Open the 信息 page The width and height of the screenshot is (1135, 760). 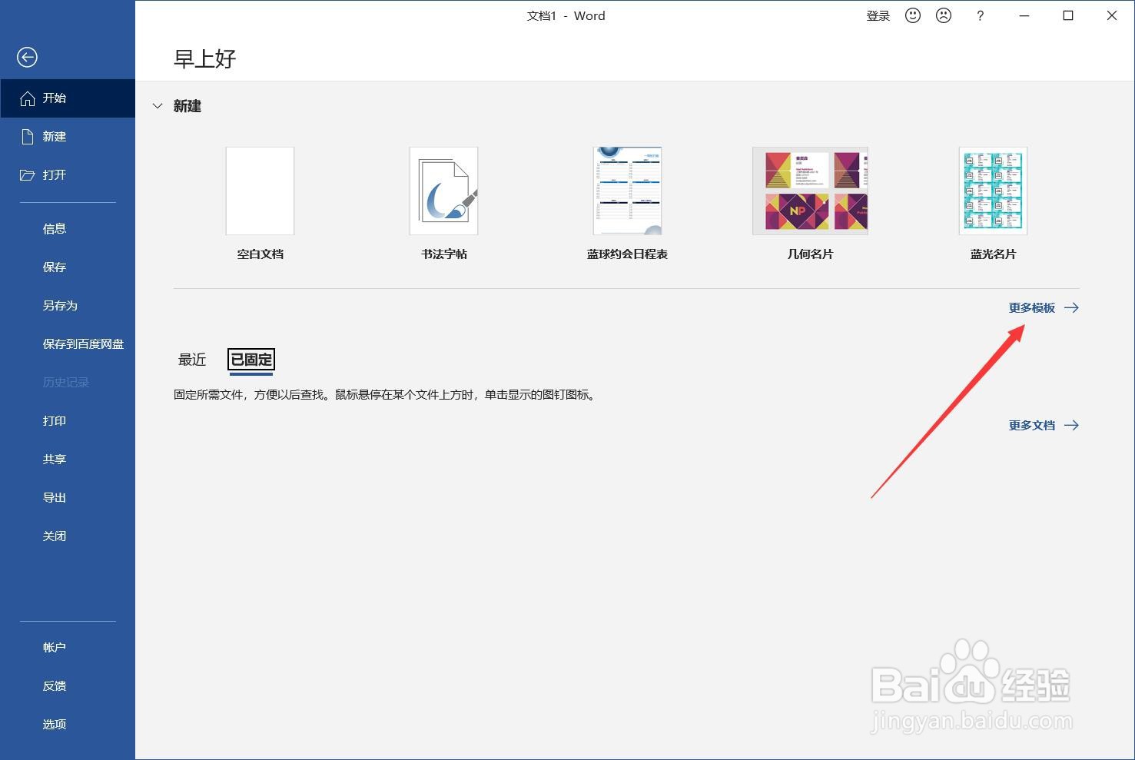click(x=55, y=229)
